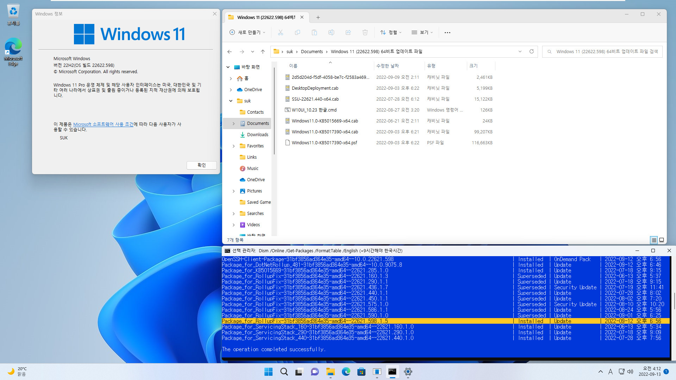
Task: Click the File Explorer taskbar icon
Action: coord(331,372)
